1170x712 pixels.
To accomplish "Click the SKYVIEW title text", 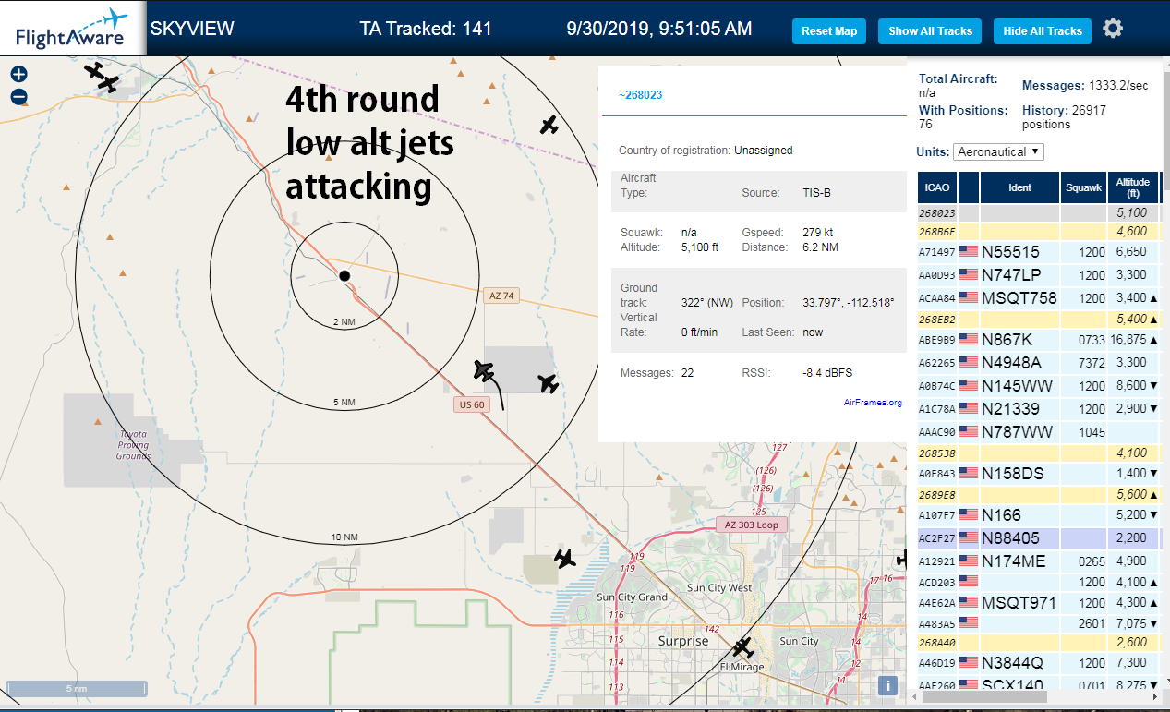I will [192, 29].
